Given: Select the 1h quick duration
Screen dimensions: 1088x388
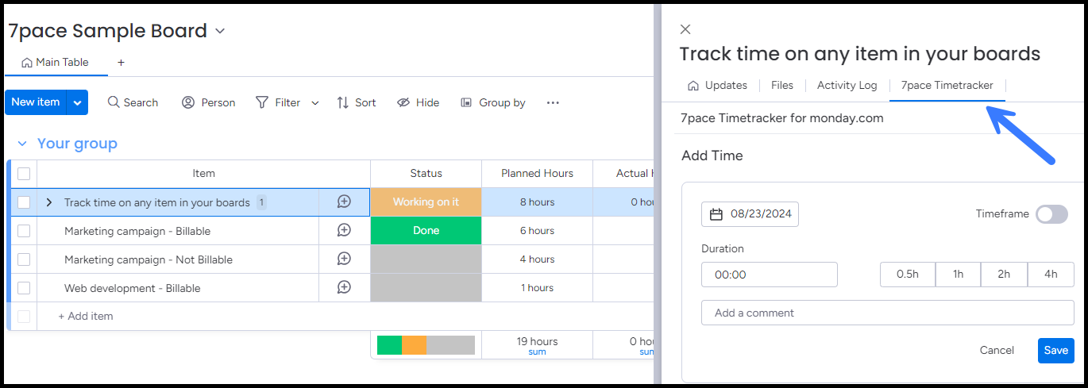Looking at the screenshot, I should (959, 275).
